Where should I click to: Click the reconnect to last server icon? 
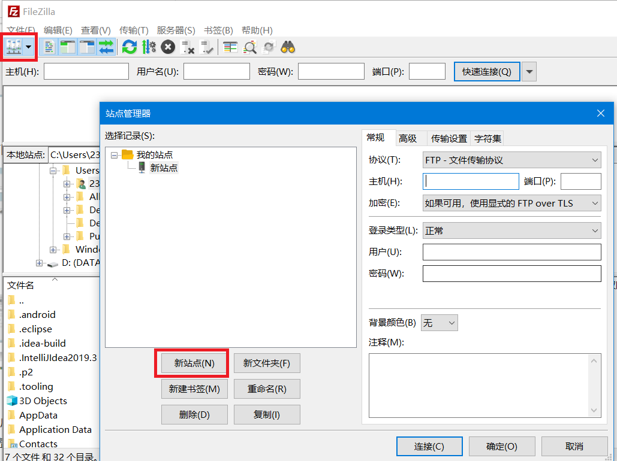point(206,47)
